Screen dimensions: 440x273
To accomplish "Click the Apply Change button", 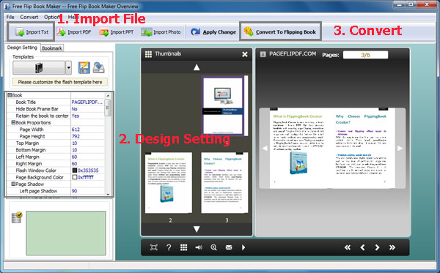I will point(213,32).
